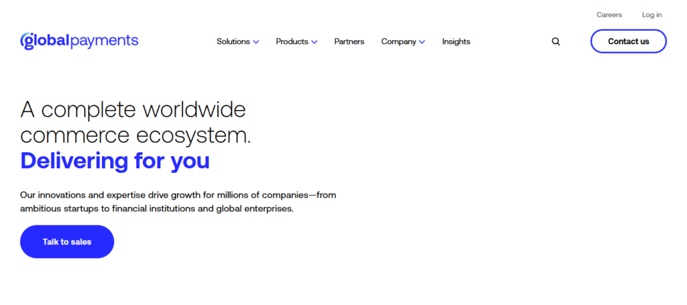
Task: Click the 'Delivering for you' headline
Action: click(x=115, y=161)
